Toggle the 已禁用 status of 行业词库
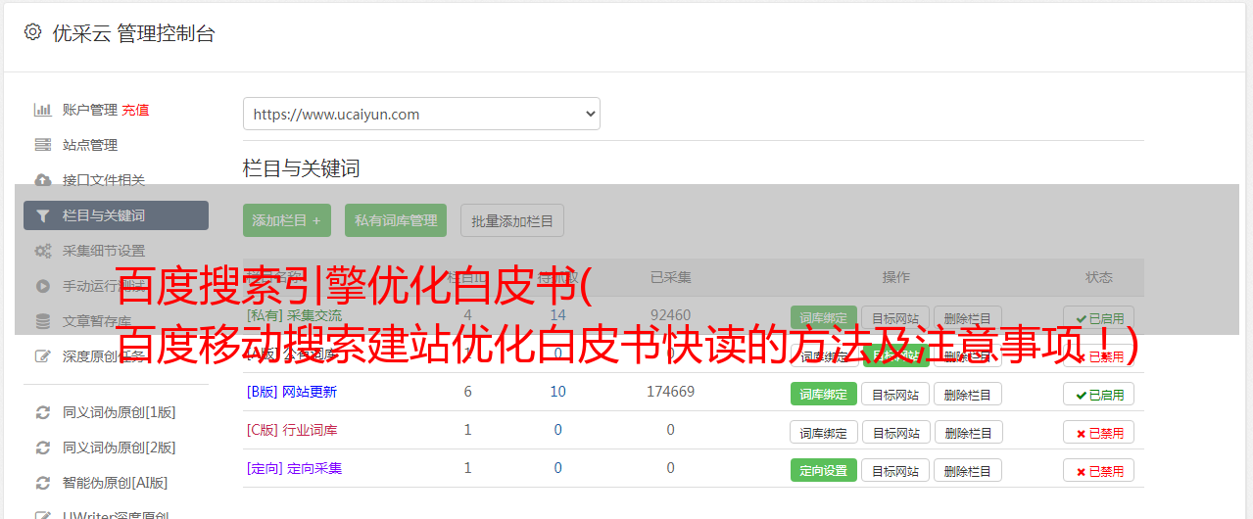This screenshot has height=519, width=1253. click(1099, 432)
